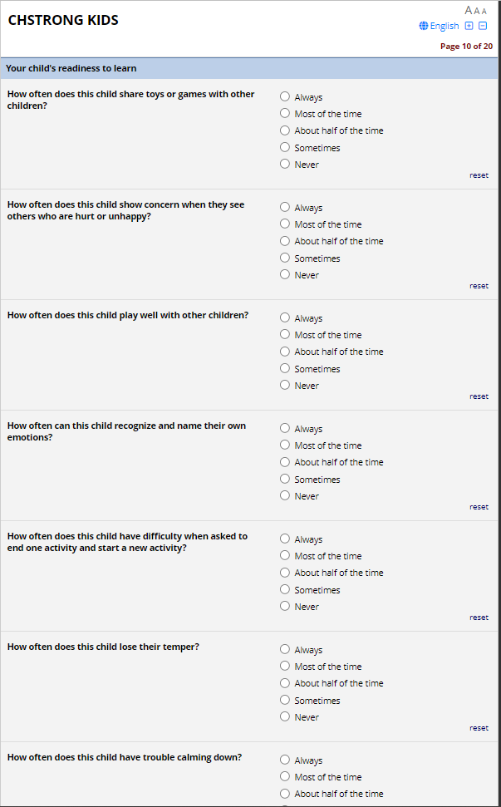
Task: Select 'Always' for trouble calming down
Action: click(285, 760)
